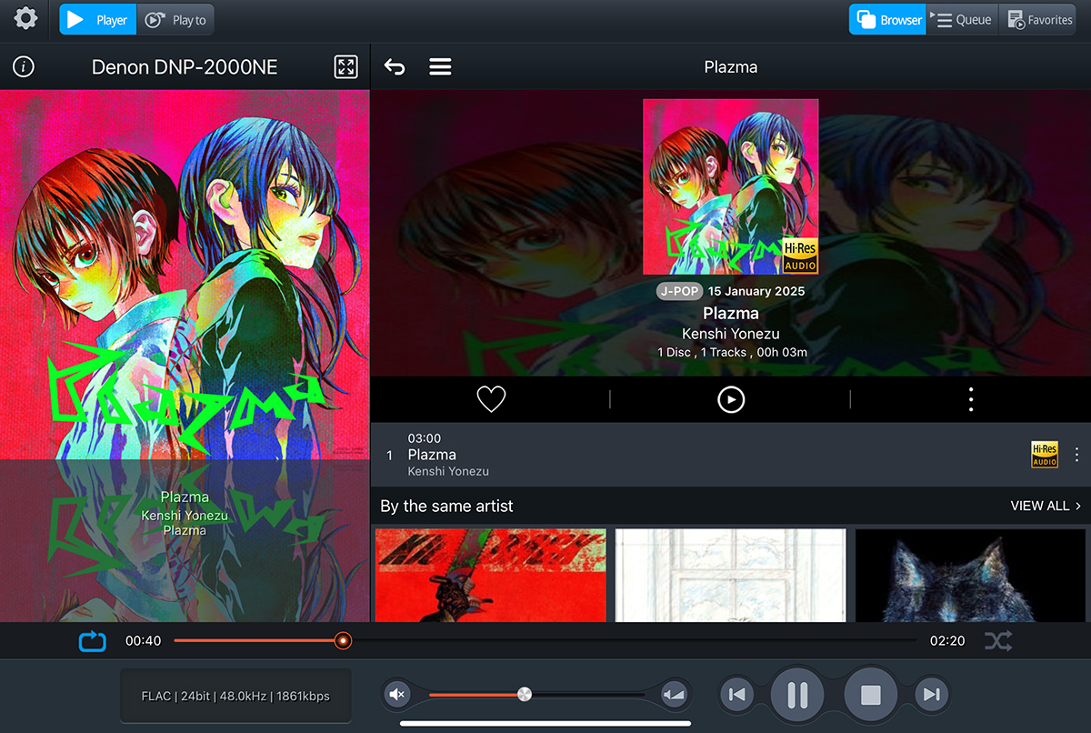Add Plazma album to favorites with heart
This screenshot has width=1091, height=733.
click(491, 399)
